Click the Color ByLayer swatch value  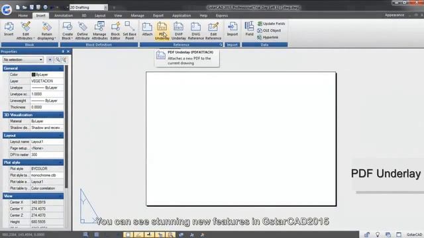47,75
